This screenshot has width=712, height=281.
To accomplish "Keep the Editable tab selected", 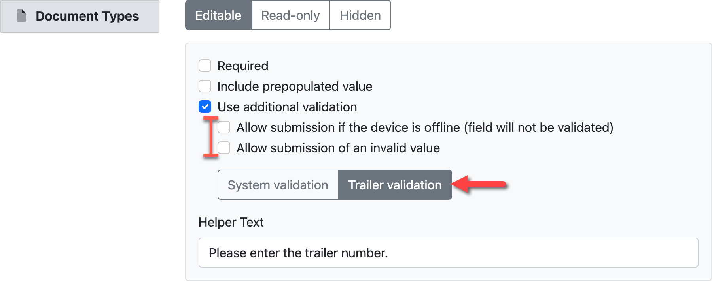I will point(218,15).
